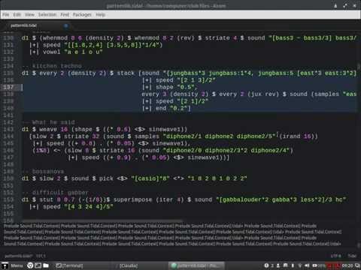Open the taskbar clock showing 09:20

tap(347, 265)
